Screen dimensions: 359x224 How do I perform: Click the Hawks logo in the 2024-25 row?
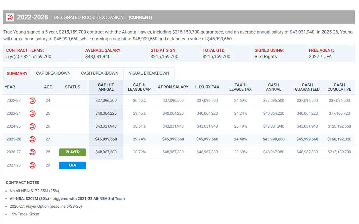tap(33, 126)
